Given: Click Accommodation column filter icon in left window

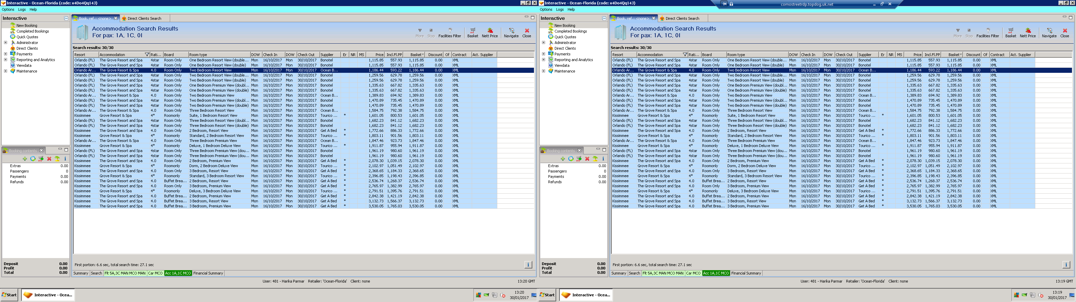Looking at the screenshot, I should (x=147, y=55).
